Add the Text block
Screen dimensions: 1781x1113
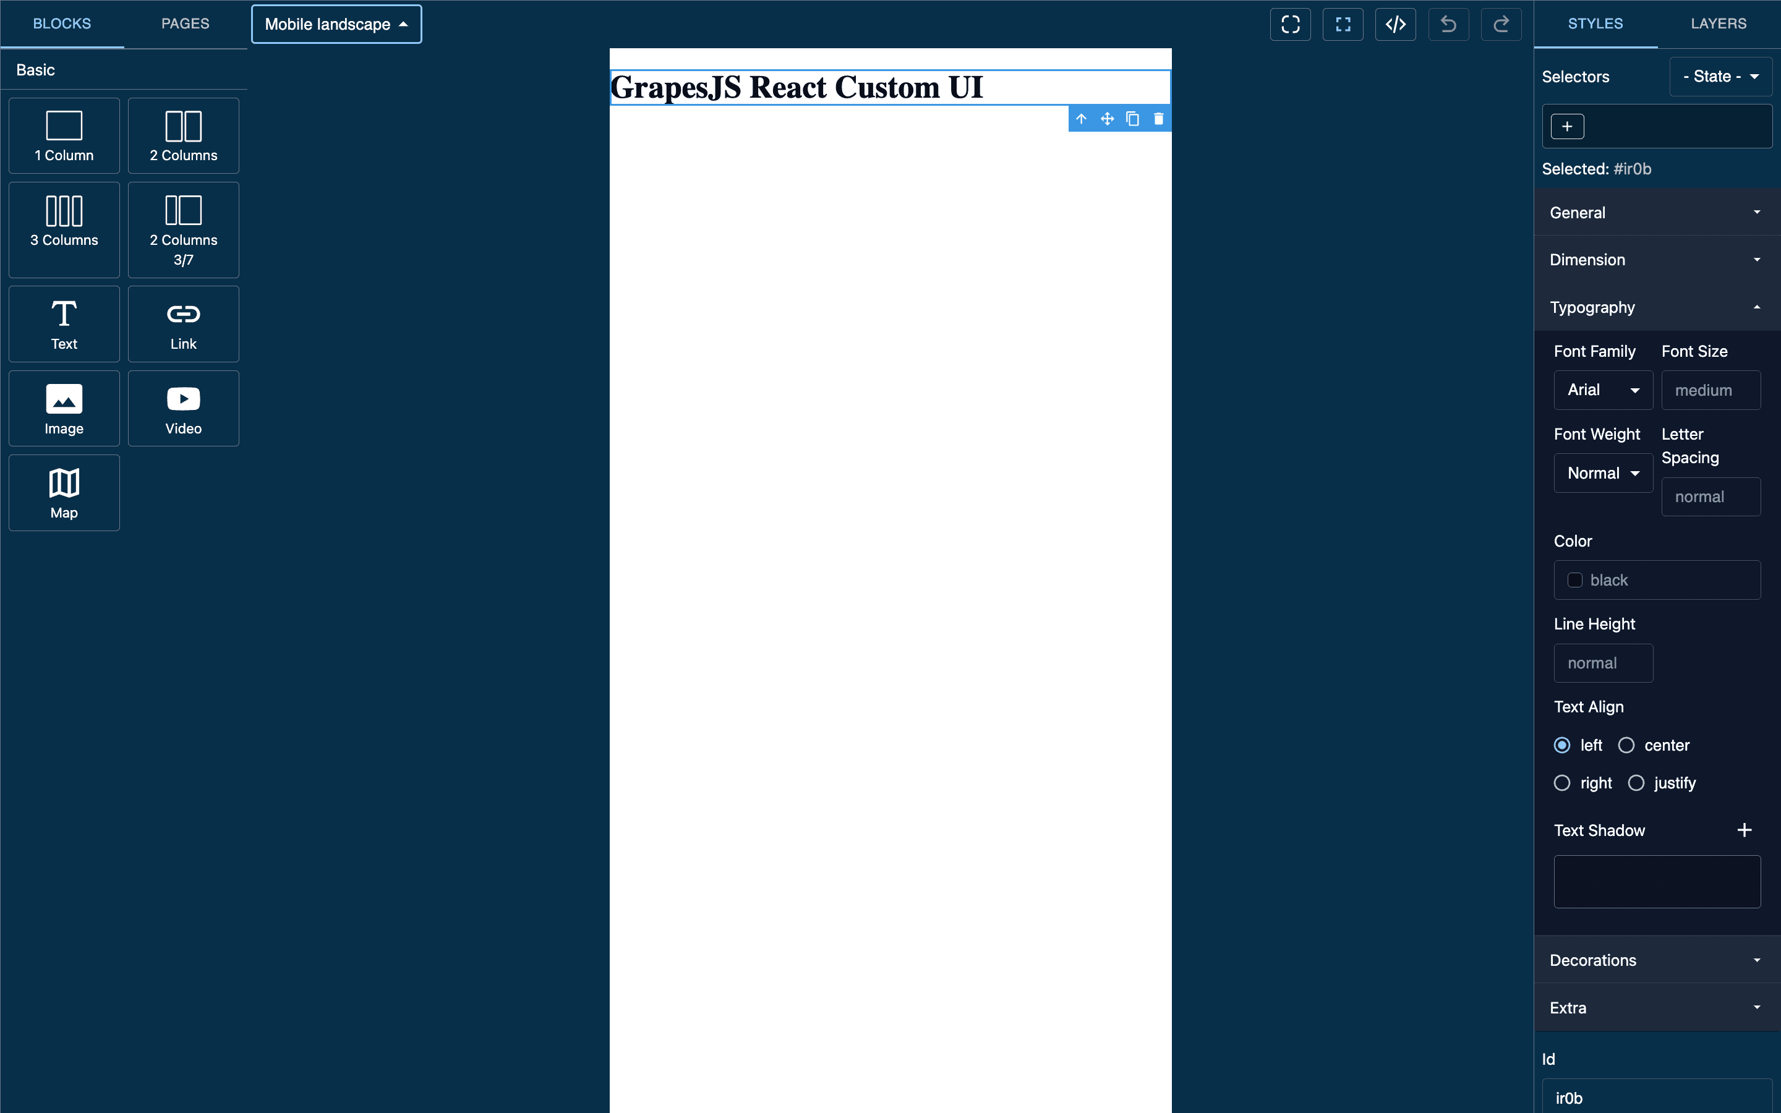click(64, 324)
